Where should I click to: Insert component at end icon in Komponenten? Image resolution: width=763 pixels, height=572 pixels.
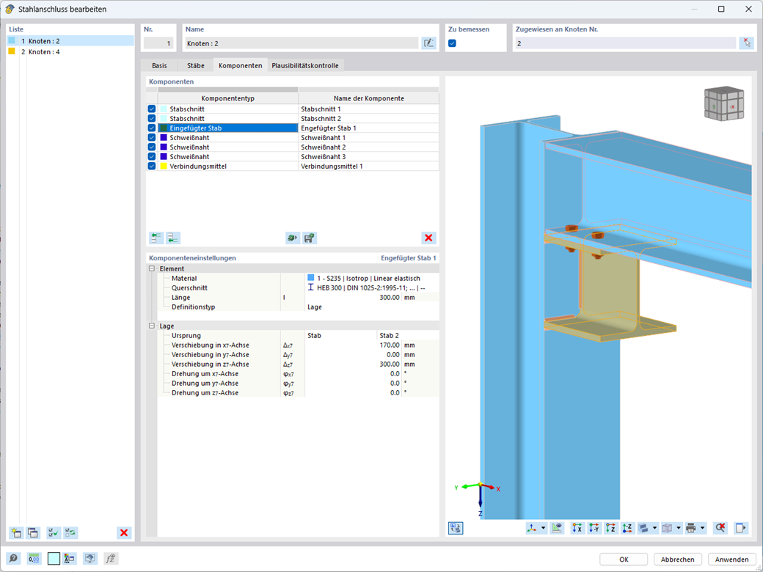click(x=173, y=238)
